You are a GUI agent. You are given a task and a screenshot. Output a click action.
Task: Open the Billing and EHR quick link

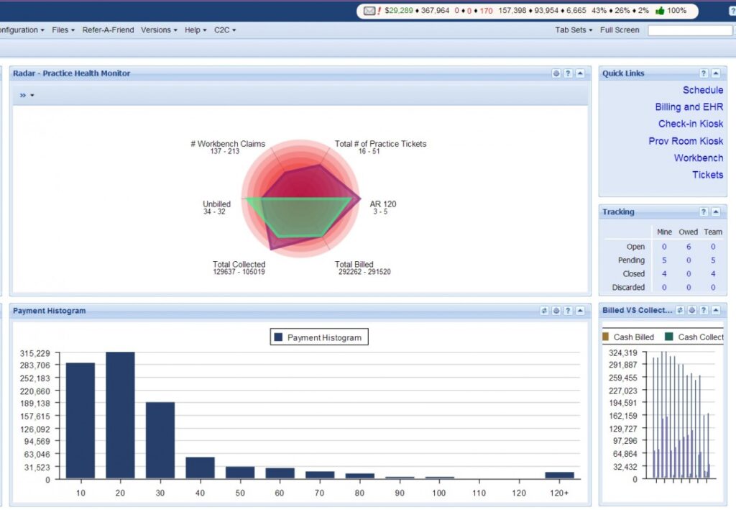tap(689, 107)
